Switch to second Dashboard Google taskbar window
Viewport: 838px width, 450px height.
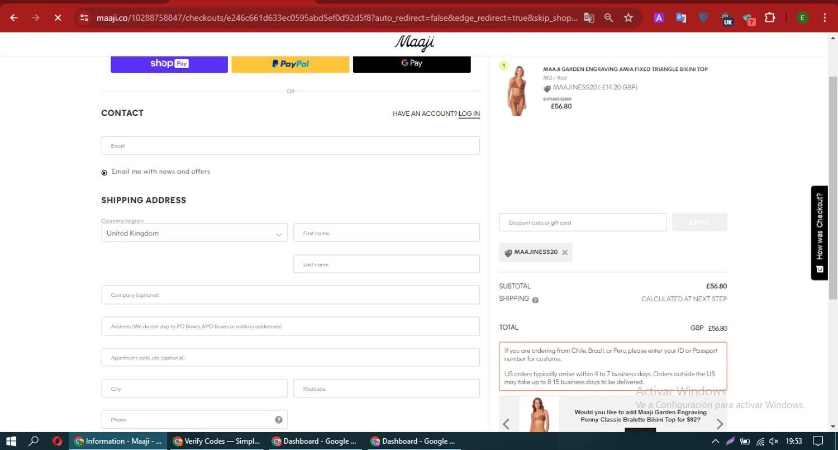click(x=413, y=441)
